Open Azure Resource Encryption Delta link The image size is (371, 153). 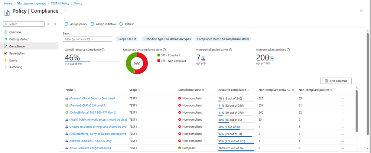point(90,148)
